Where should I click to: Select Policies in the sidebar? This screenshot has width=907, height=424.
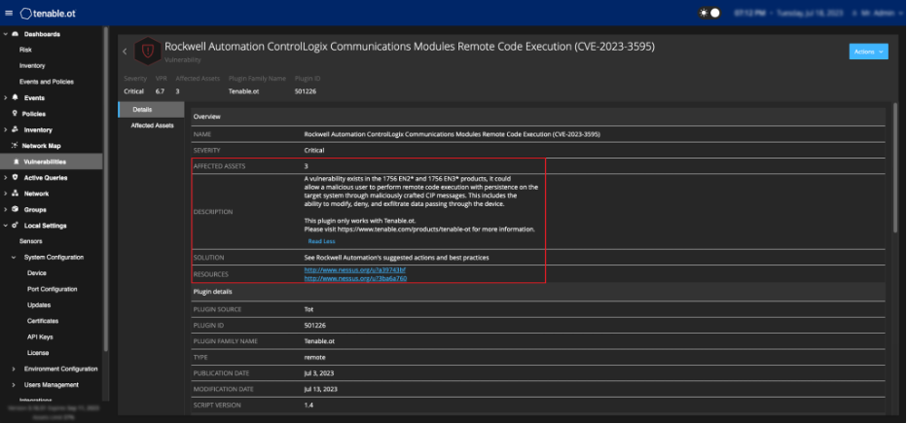point(34,114)
